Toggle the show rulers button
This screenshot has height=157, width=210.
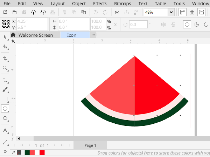click(182, 12)
